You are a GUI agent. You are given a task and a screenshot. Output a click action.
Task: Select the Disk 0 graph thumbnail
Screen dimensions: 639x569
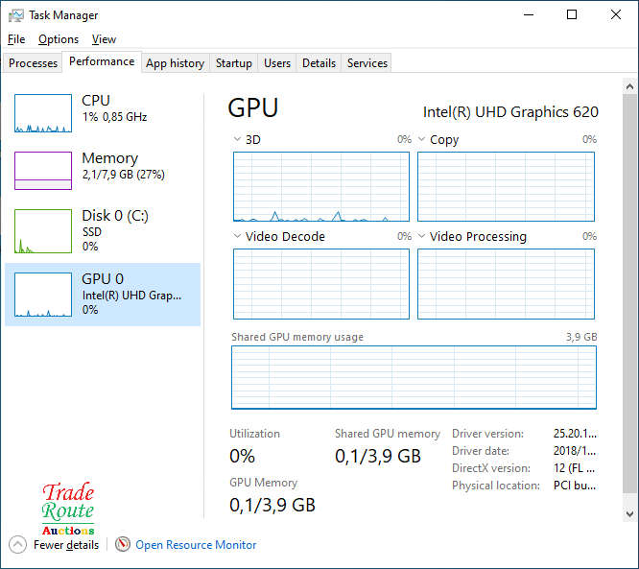pyautogui.click(x=43, y=231)
